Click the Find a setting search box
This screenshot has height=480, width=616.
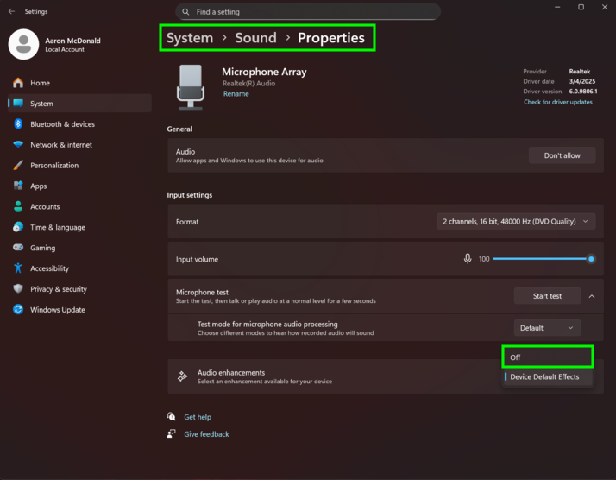pyautogui.click(x=308, y=12)
